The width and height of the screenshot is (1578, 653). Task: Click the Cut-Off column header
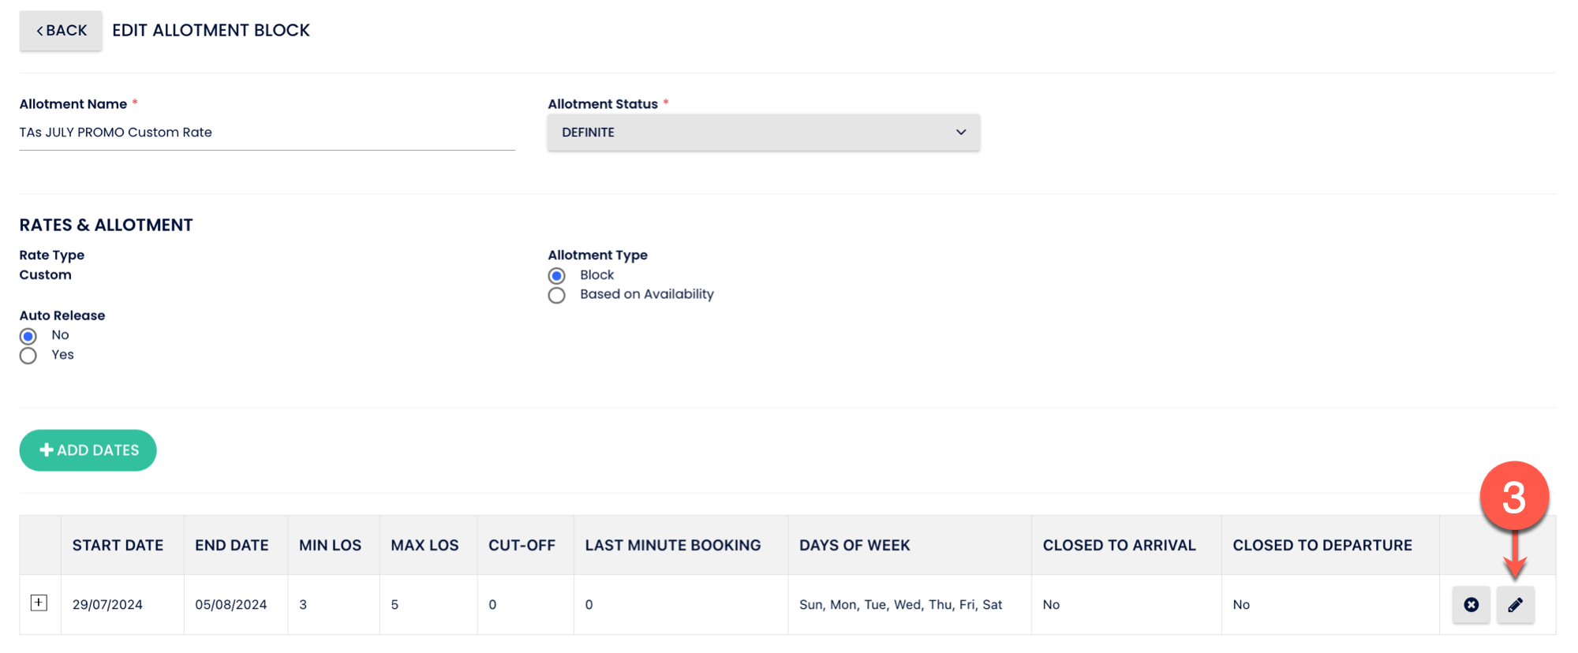click(x=522, y=546)
